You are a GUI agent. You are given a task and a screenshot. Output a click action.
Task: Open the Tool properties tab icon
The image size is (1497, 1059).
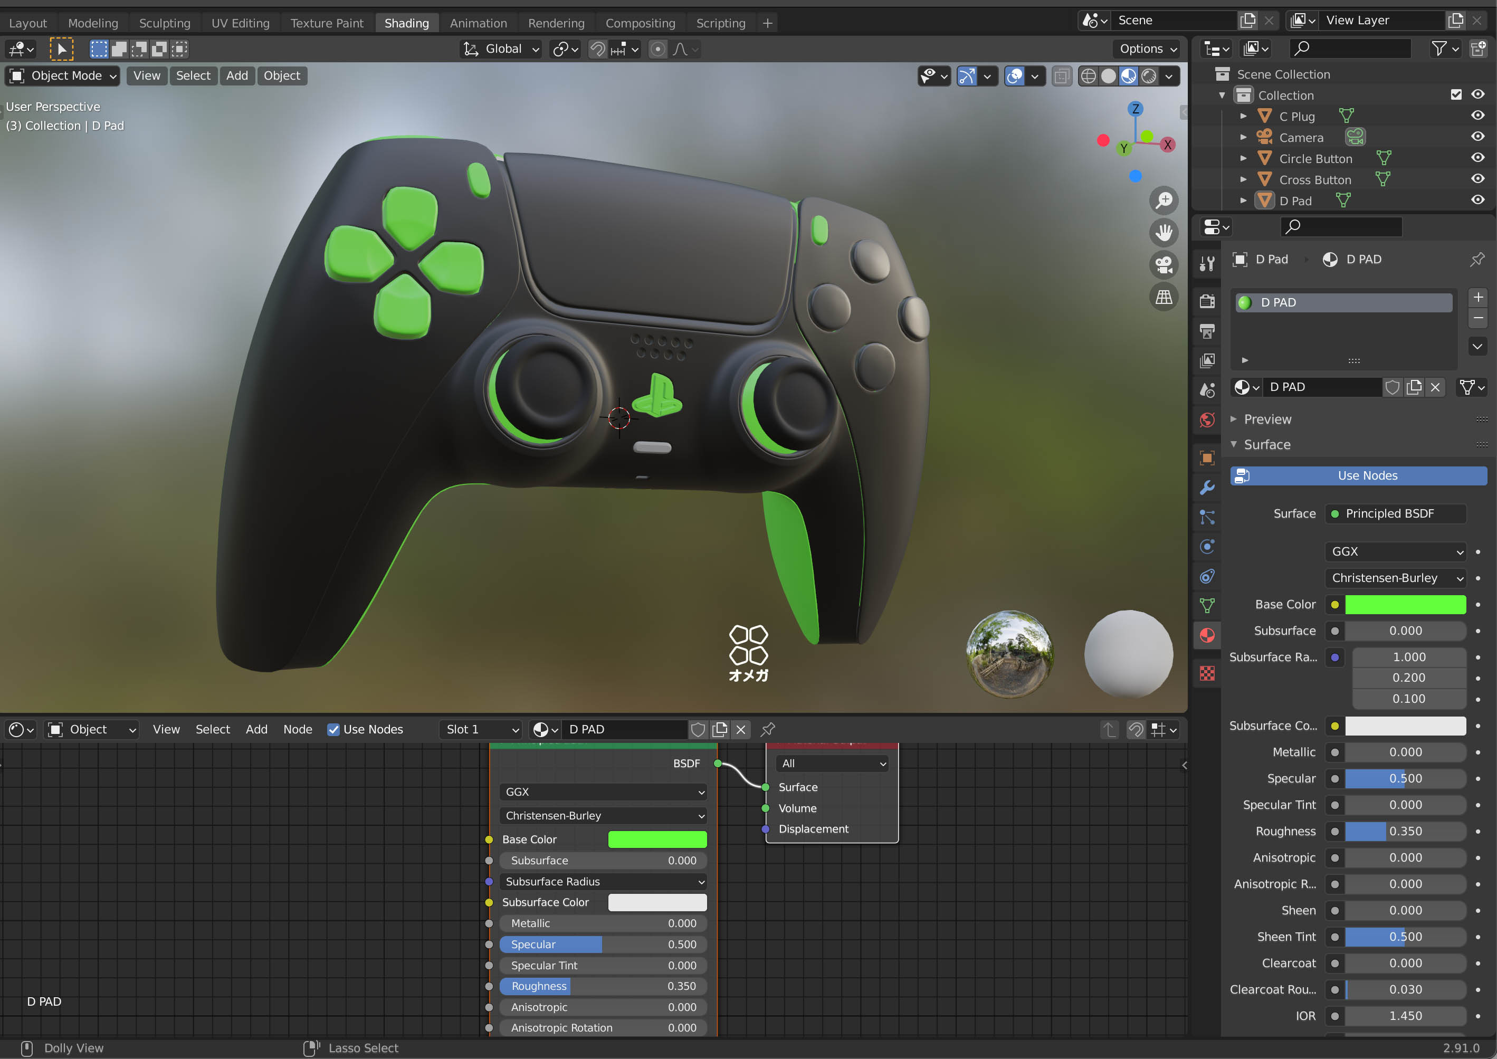[x=1207, y=263]
